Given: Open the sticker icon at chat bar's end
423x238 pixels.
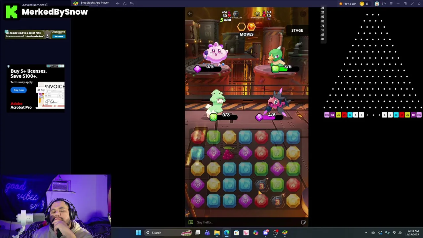Looking at the screenshot, I should (x=303, y=222).
